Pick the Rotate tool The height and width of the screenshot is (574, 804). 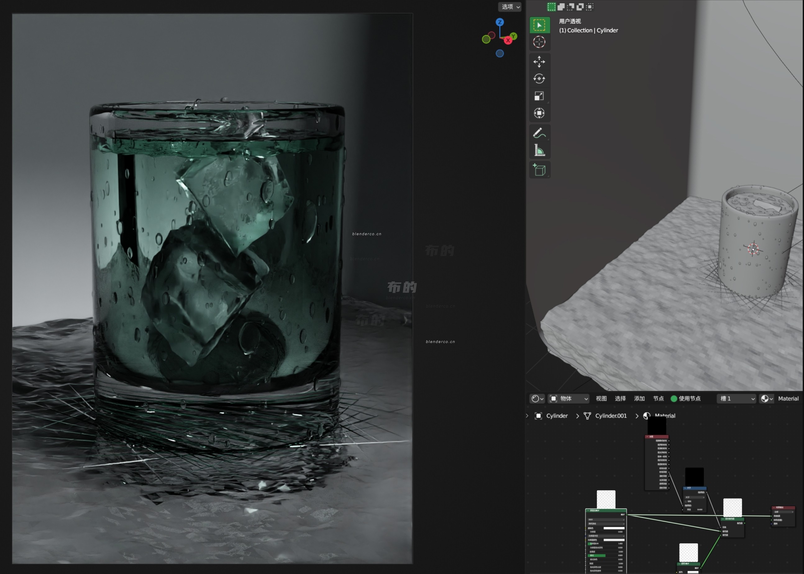(x=539, y=79)
